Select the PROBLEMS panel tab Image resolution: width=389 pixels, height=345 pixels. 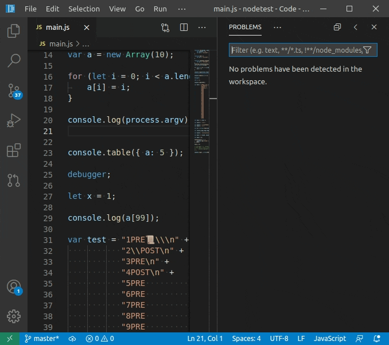[245, 27]
